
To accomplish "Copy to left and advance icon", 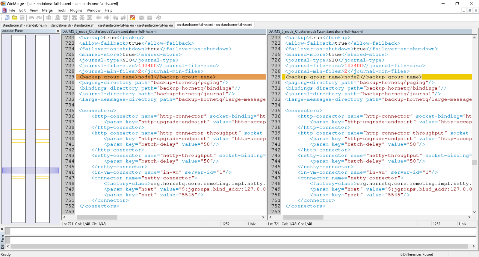I will tap(123, 18).
